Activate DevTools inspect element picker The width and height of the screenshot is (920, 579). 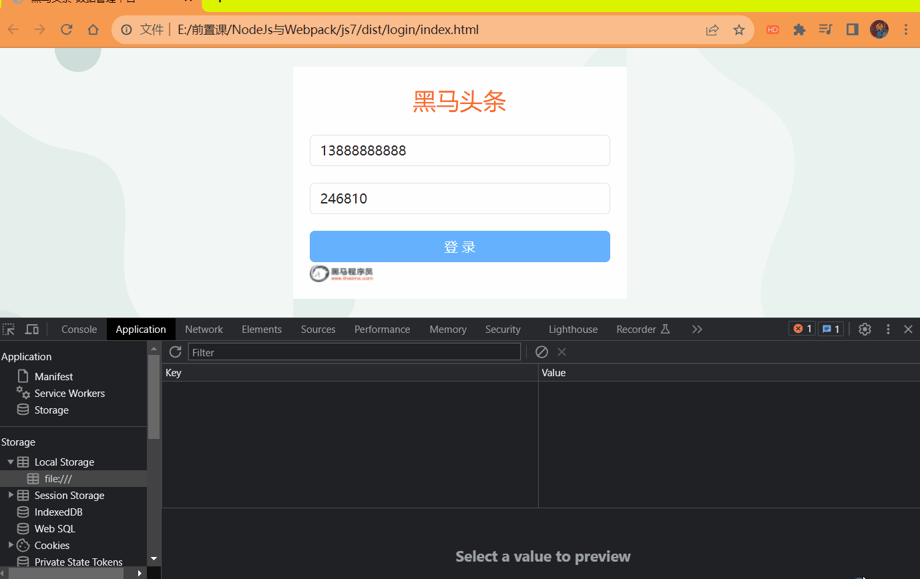[x=9, y=329]
